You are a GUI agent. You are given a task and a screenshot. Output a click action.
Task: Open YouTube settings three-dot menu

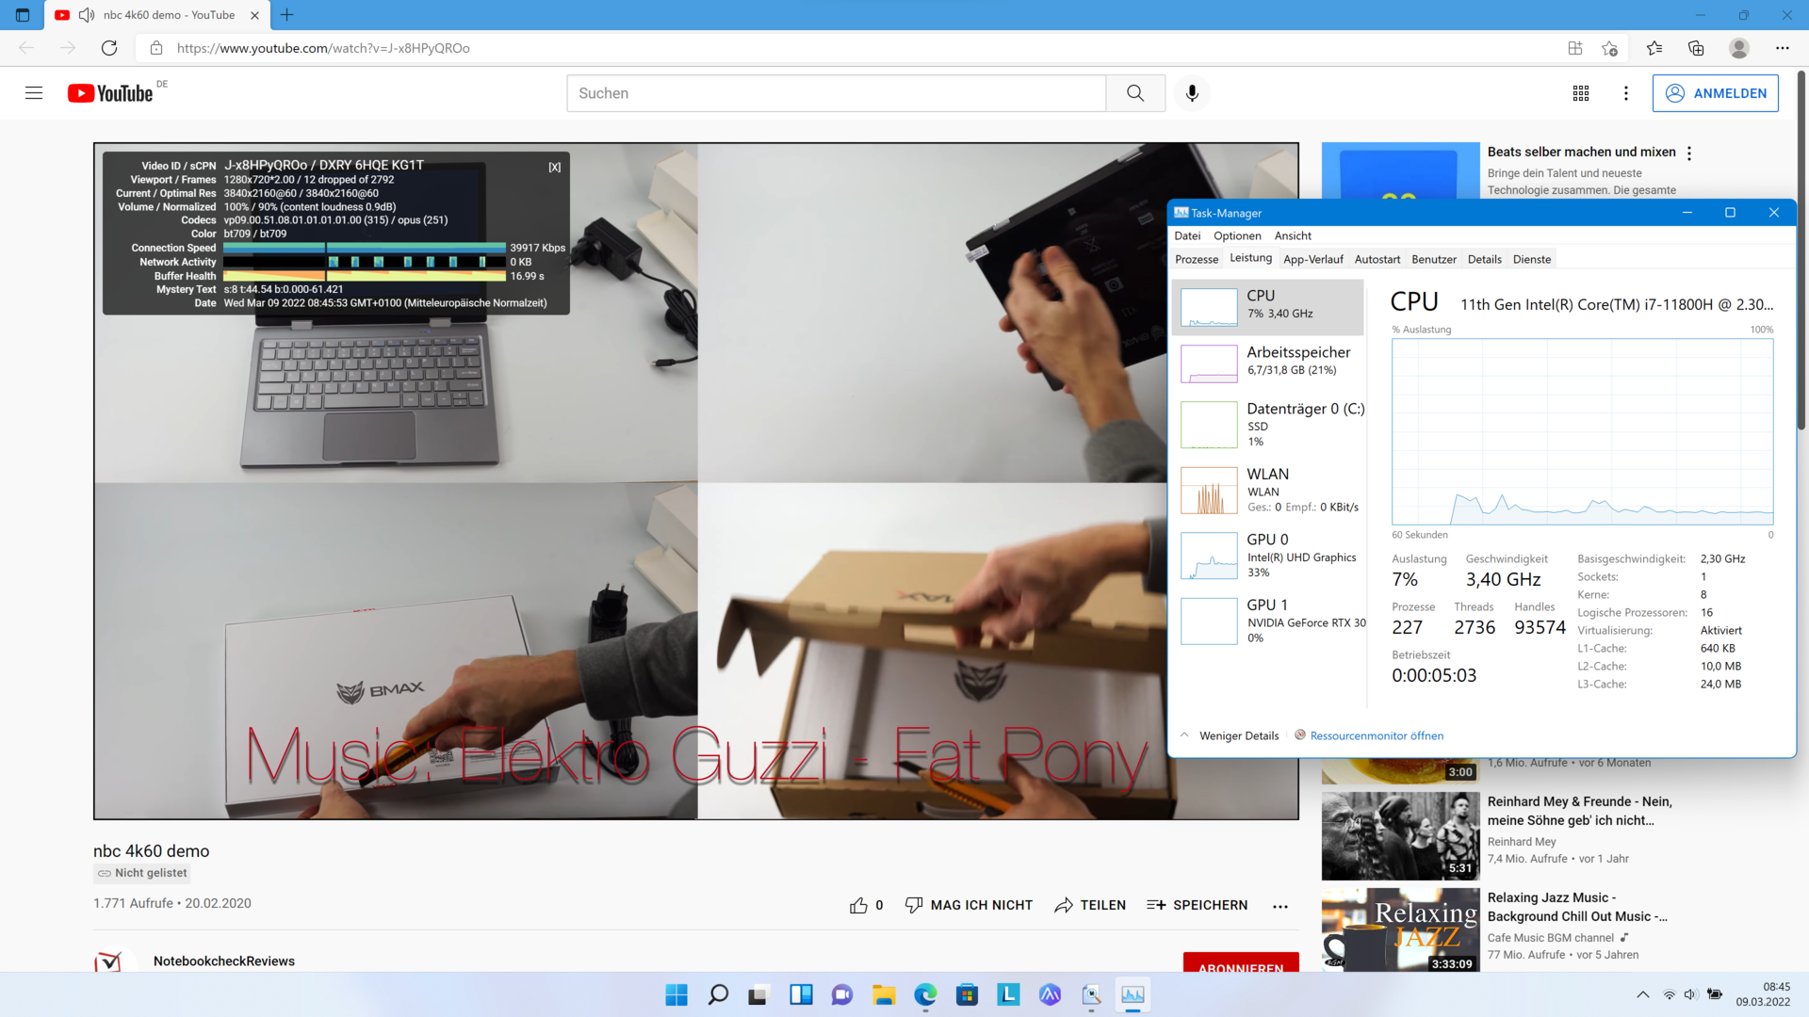(x=1626, y=93)
